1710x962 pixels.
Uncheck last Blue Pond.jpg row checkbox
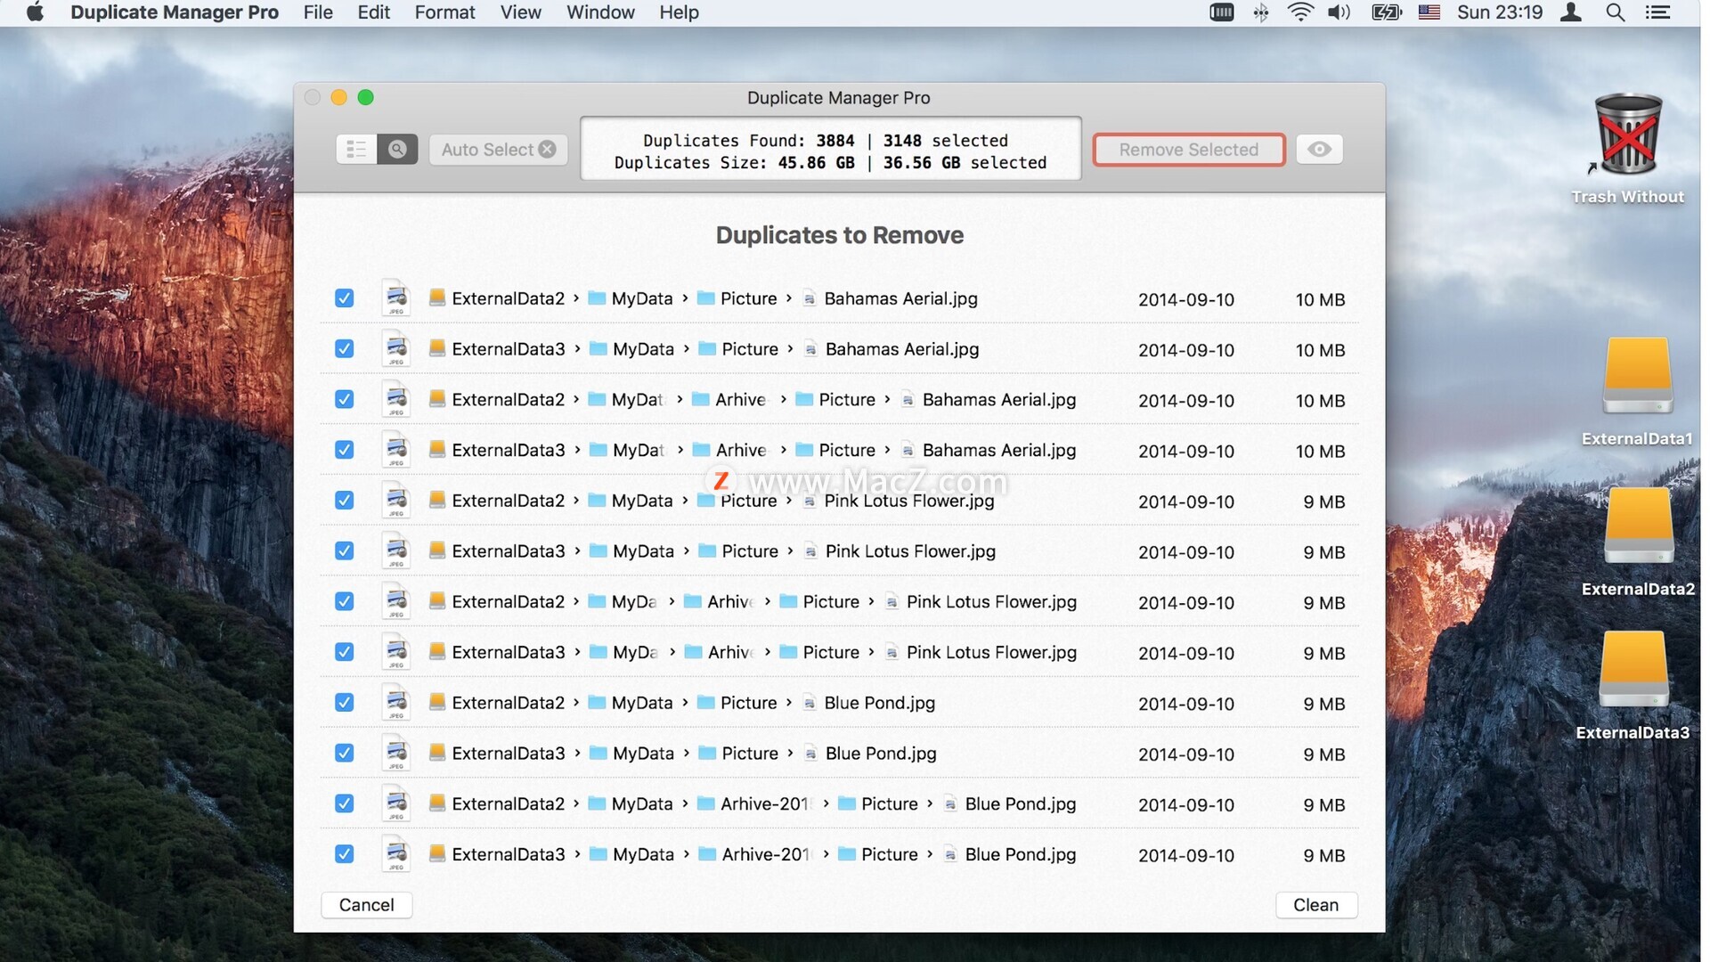(x=344, y=854)
